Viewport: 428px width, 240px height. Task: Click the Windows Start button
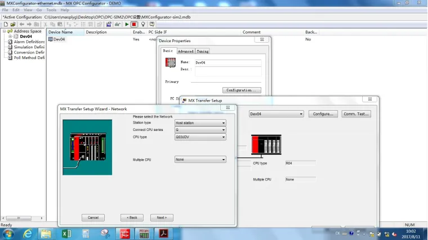[x=8, y=234]
